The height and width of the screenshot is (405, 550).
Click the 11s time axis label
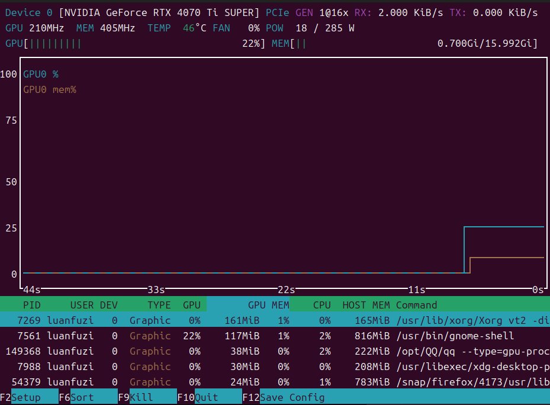click(417, 290)
